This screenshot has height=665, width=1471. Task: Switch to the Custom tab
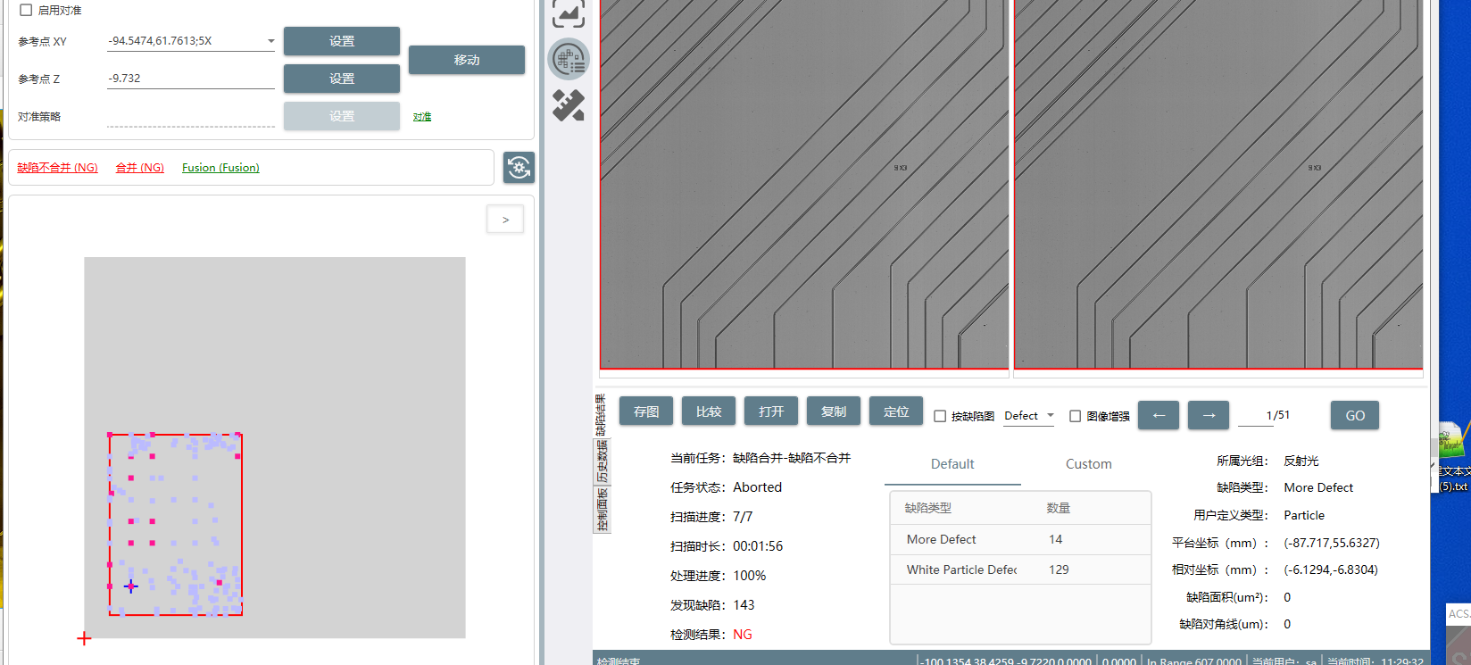click(x=1088, y=464)
